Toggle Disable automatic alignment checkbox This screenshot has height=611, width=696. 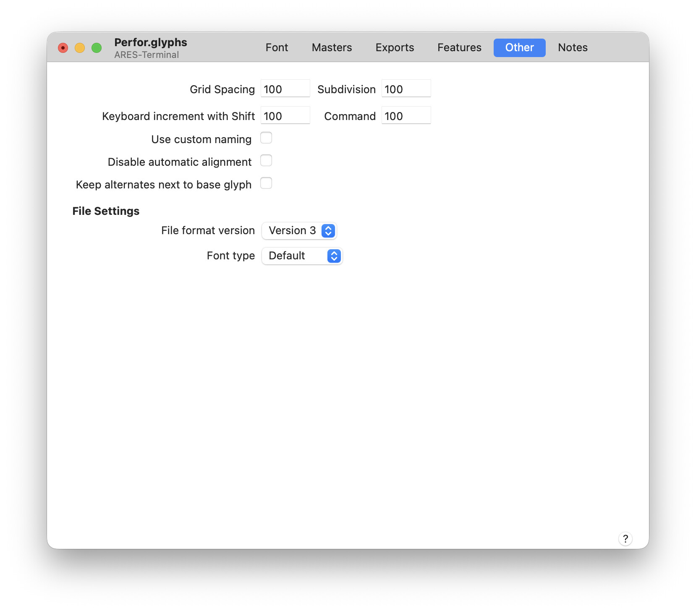tap(266, 161)
